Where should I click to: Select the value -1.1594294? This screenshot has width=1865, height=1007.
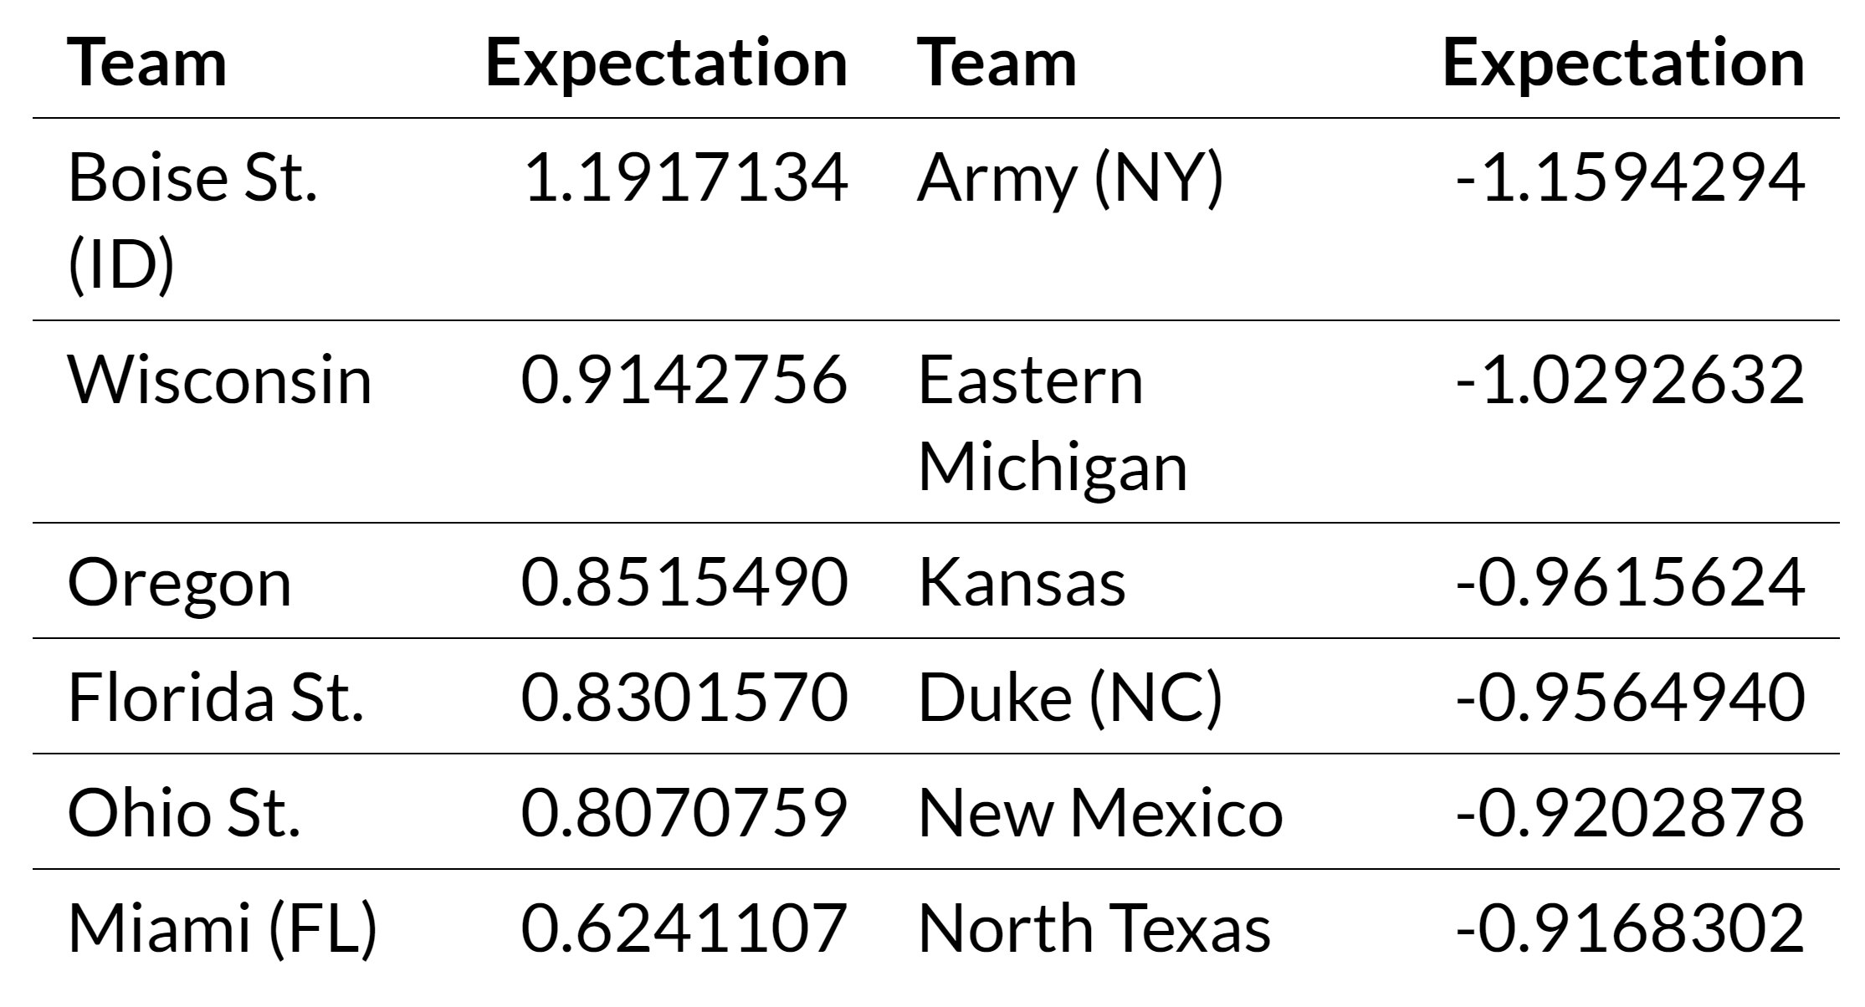click(1630, 178)
